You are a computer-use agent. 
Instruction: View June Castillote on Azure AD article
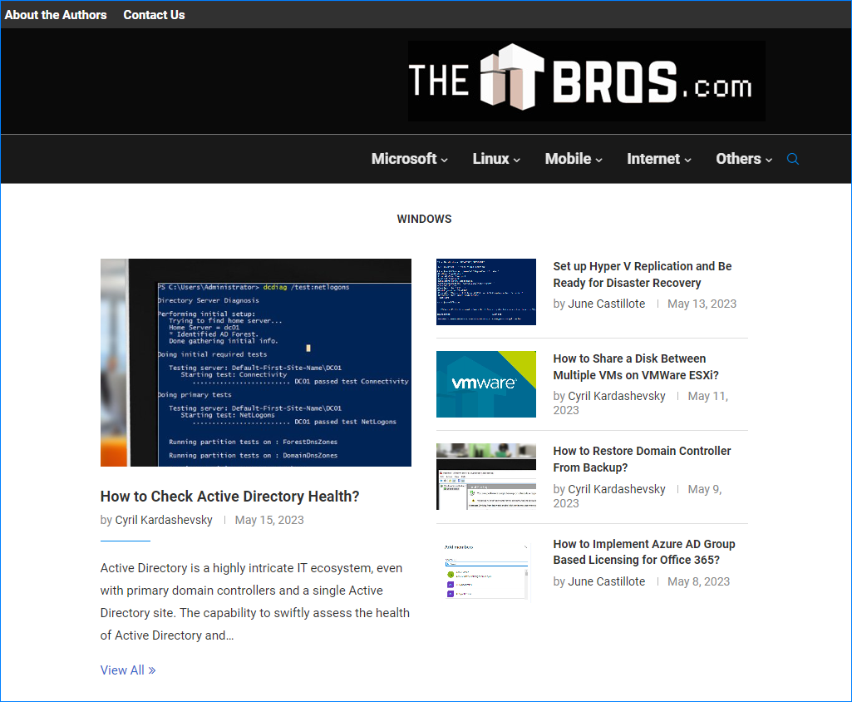point(607,581)
